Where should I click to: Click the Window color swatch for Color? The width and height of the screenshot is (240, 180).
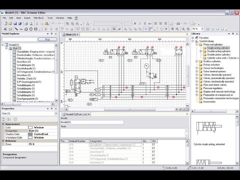click(x=30, y=127)
